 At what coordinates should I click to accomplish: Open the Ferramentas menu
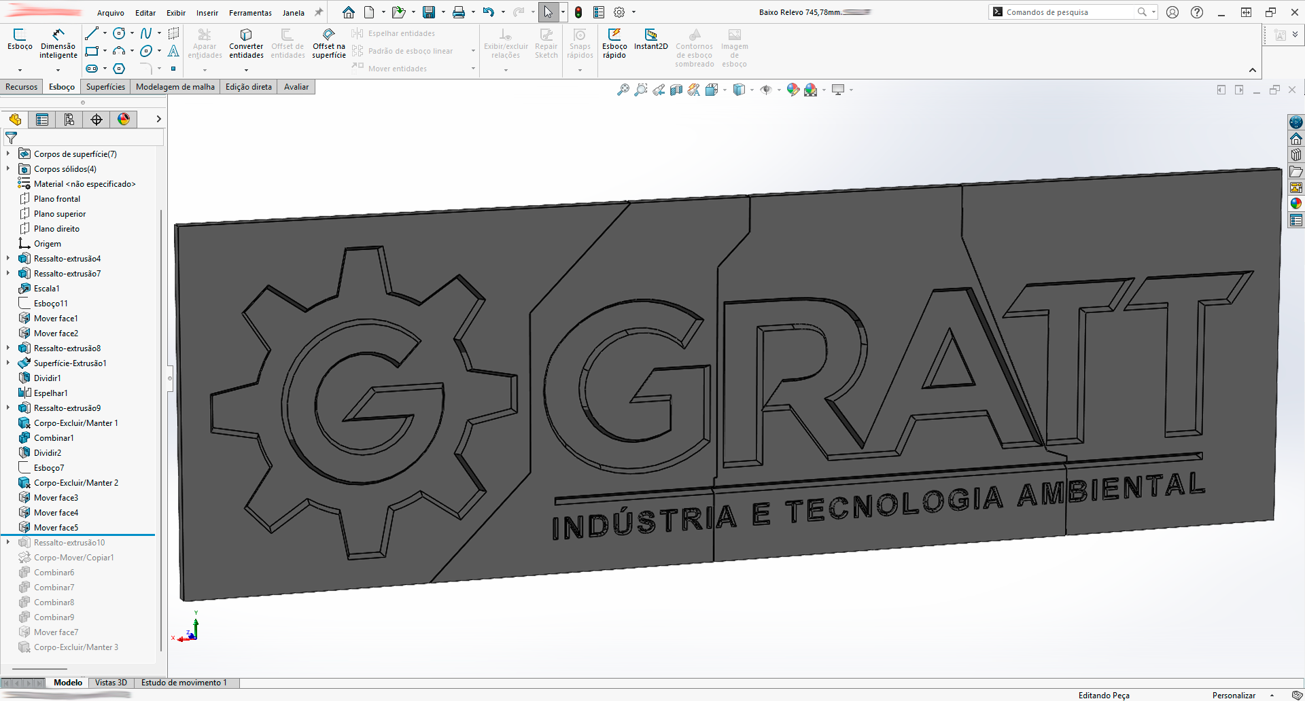coord(250,13)
